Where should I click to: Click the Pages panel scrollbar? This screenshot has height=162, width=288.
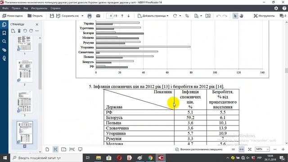tap(40, 66)
